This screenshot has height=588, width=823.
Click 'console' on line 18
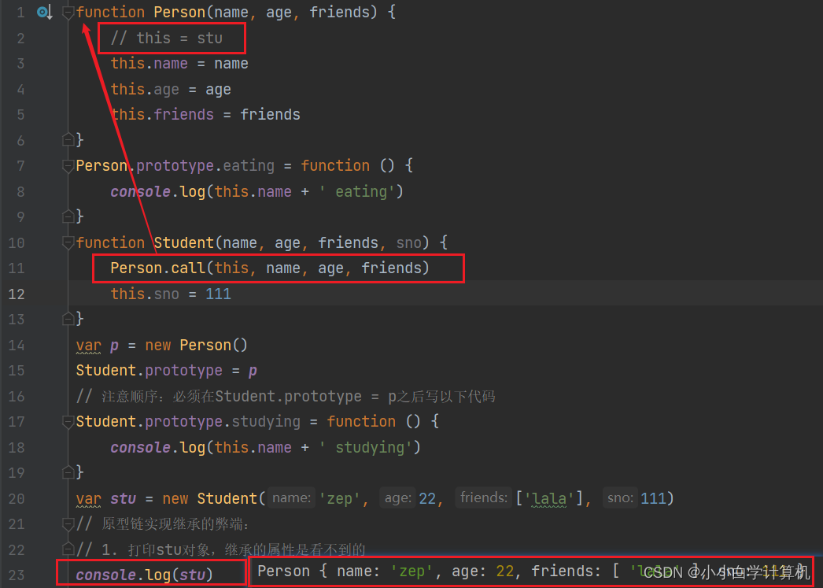click(141, 447)
